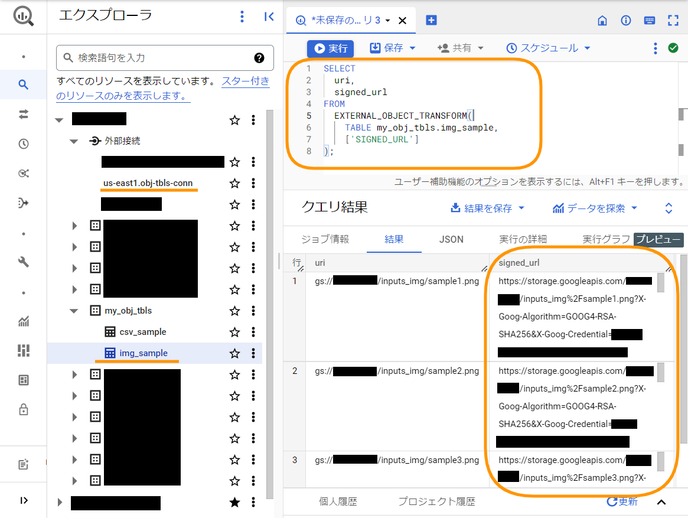The width and height of the screenshot is (688, 518).
Task: Collapse the Explorer panel with the arrow icon
Action: [269, 17]
